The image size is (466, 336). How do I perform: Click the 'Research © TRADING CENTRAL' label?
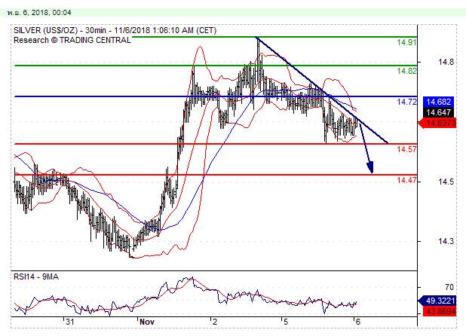pyautogui.click(x=72, y=40)
